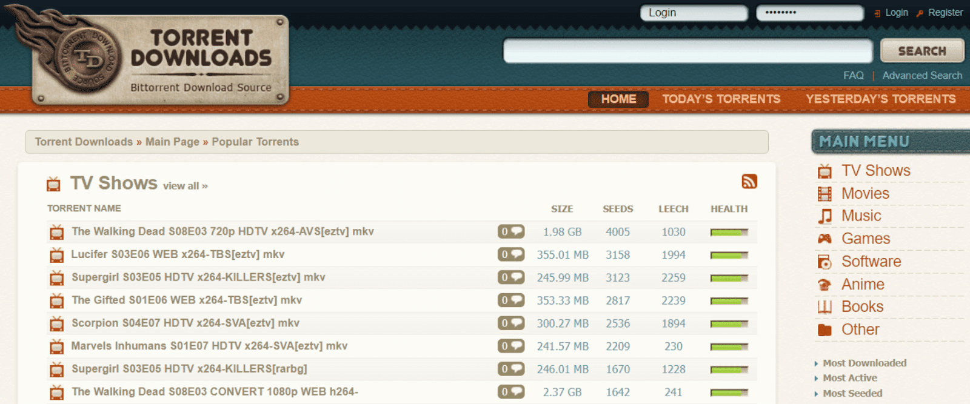Click the Main Page breadcrumb link

172,142
